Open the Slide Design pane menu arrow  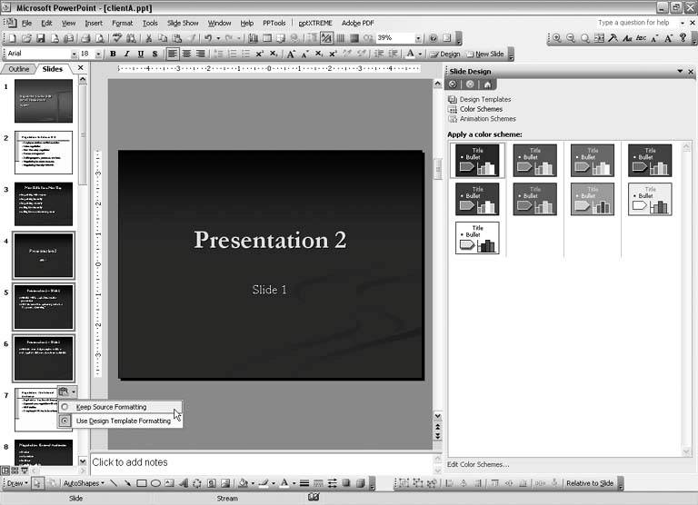tap(678, 71)
